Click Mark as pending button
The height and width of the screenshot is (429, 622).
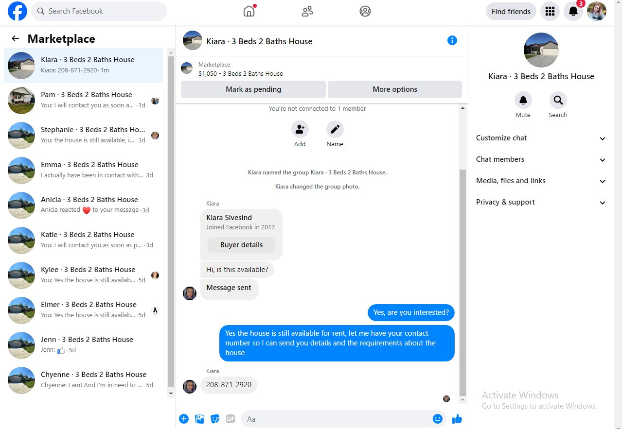pyautogui.click(x=253, y=89)
